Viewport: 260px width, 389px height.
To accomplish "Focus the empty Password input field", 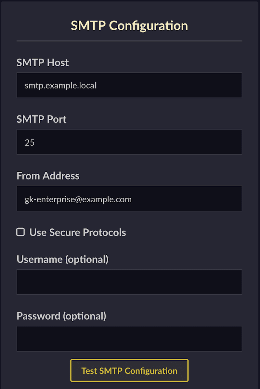I will 129,339.
